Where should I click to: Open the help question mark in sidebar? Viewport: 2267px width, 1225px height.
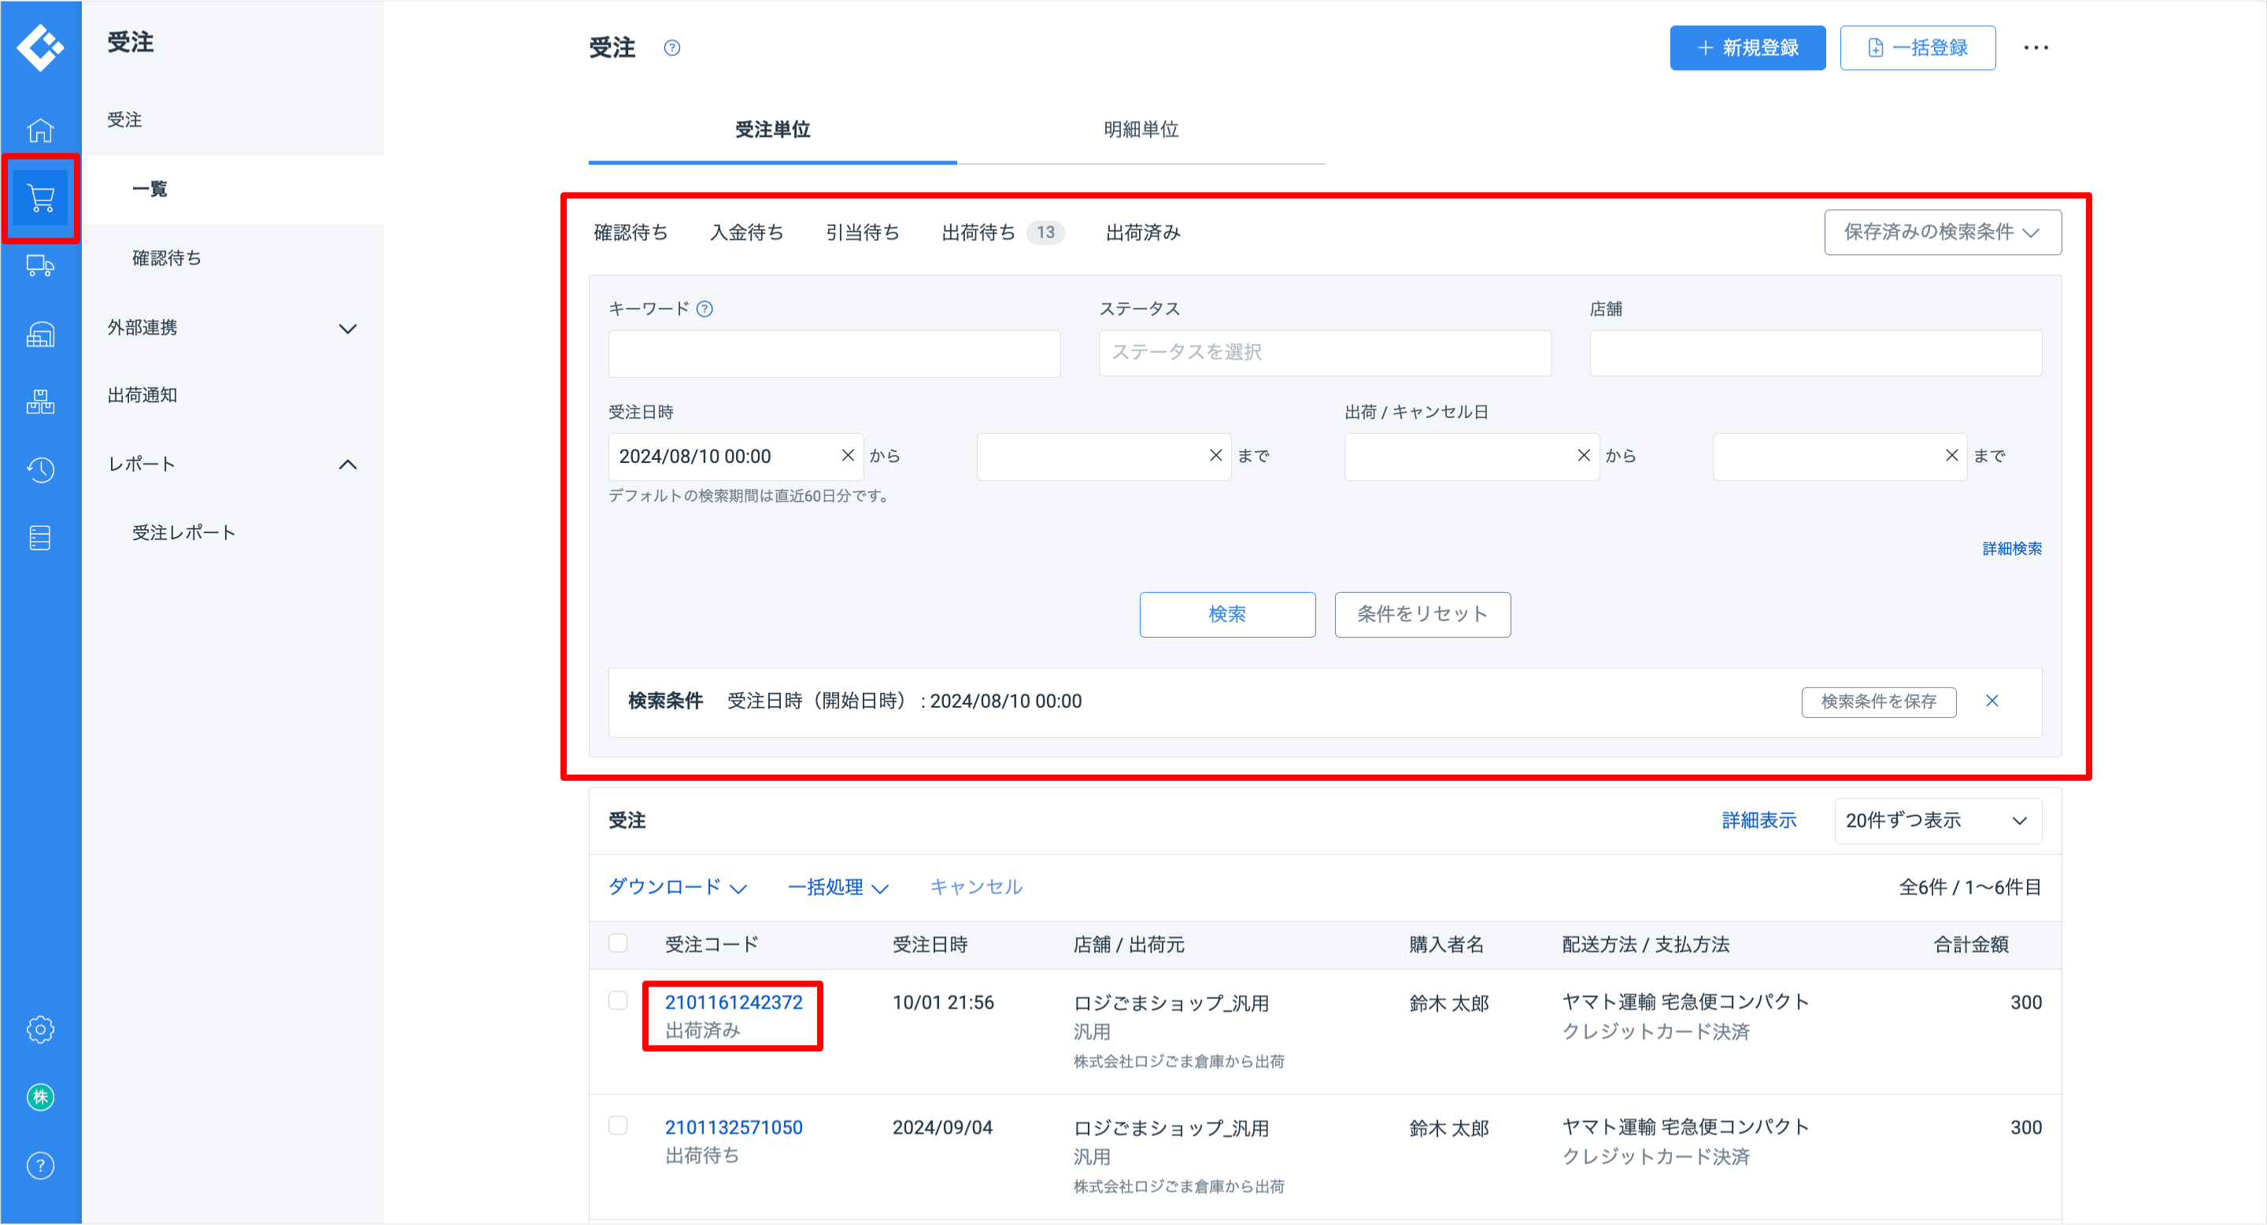[40, 1166]
